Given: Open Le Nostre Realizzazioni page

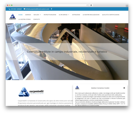Looking at the screenshot, I should tap(91, 15).
